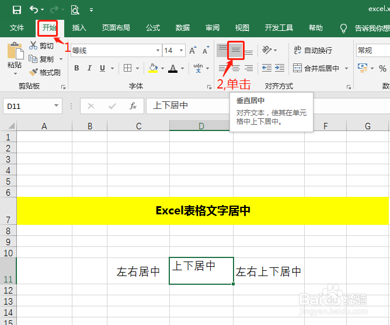The width and height of the screenshot is (390, 325).
Task: Click the Percent Style icon
Action: point(382,69)
